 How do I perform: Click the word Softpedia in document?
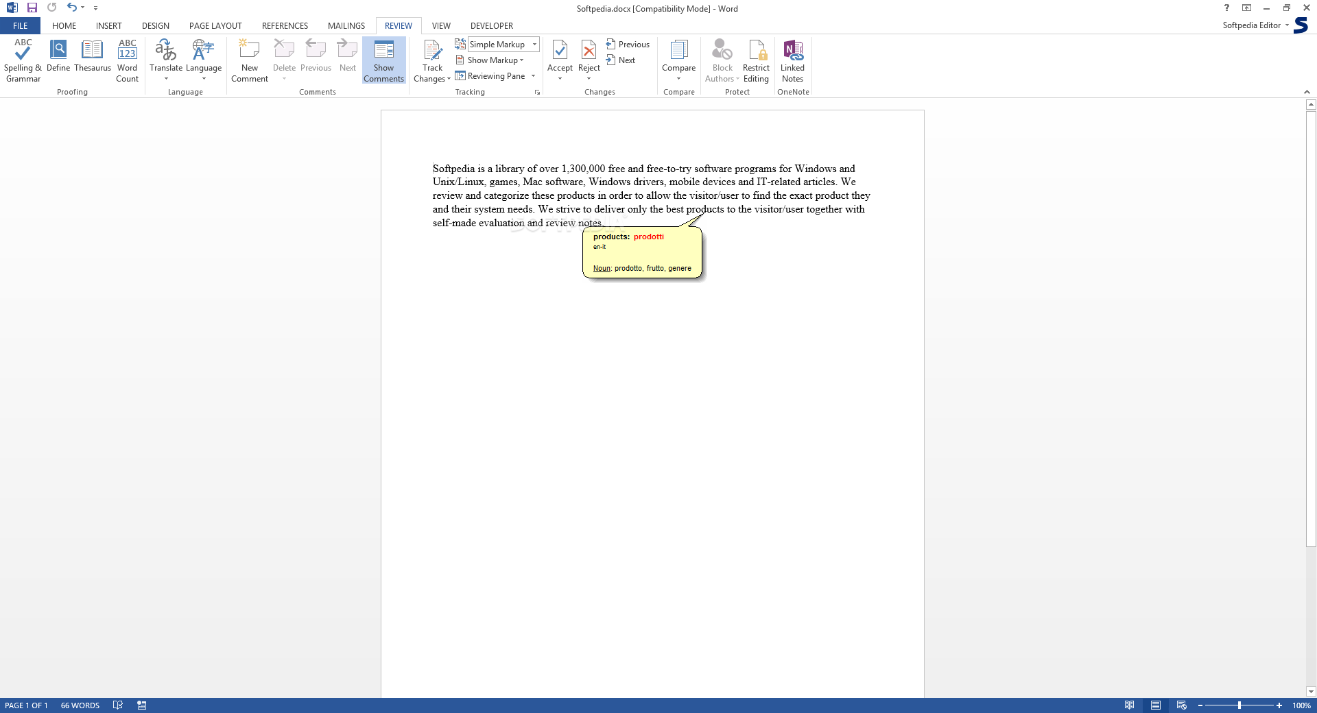coord(453,169)
